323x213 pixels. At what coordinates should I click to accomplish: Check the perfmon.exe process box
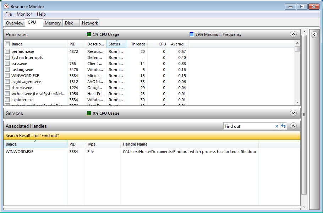pyautogui.click(x=7, y=51)
